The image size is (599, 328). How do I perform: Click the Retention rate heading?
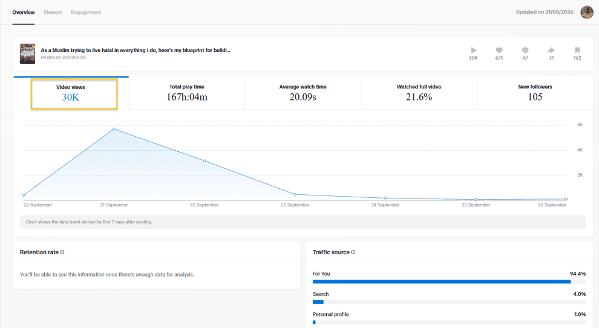point(39,252)
